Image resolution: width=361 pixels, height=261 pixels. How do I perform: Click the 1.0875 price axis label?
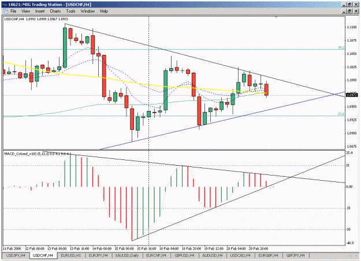point(352,147)
